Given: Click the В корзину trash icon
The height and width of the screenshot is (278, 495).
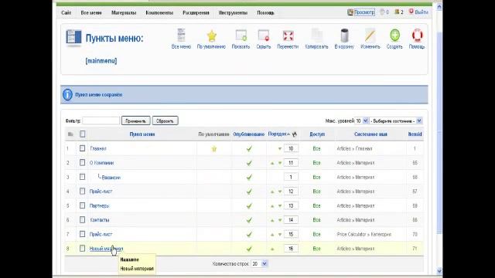Looking at the screenshot, I should [344, 39].
